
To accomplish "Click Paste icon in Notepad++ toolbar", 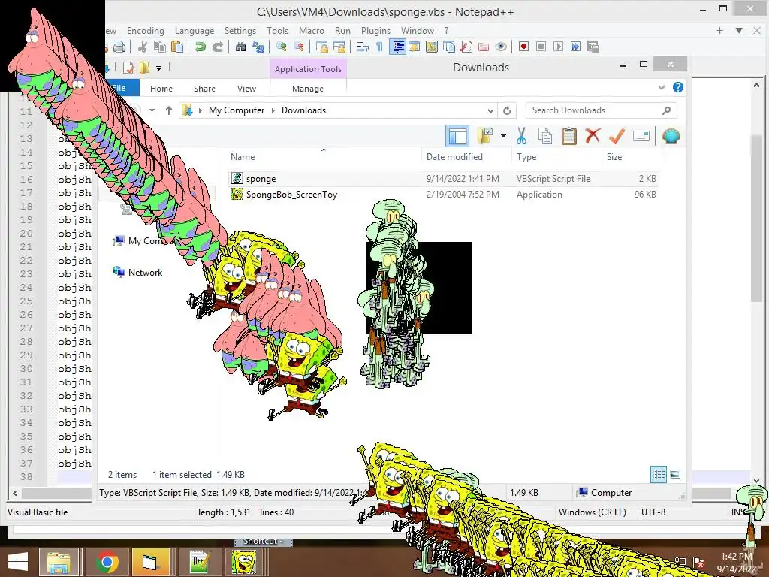I will [177, 47].
